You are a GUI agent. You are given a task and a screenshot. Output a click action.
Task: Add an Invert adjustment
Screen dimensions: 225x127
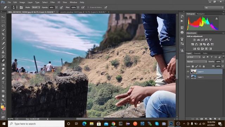194,49
